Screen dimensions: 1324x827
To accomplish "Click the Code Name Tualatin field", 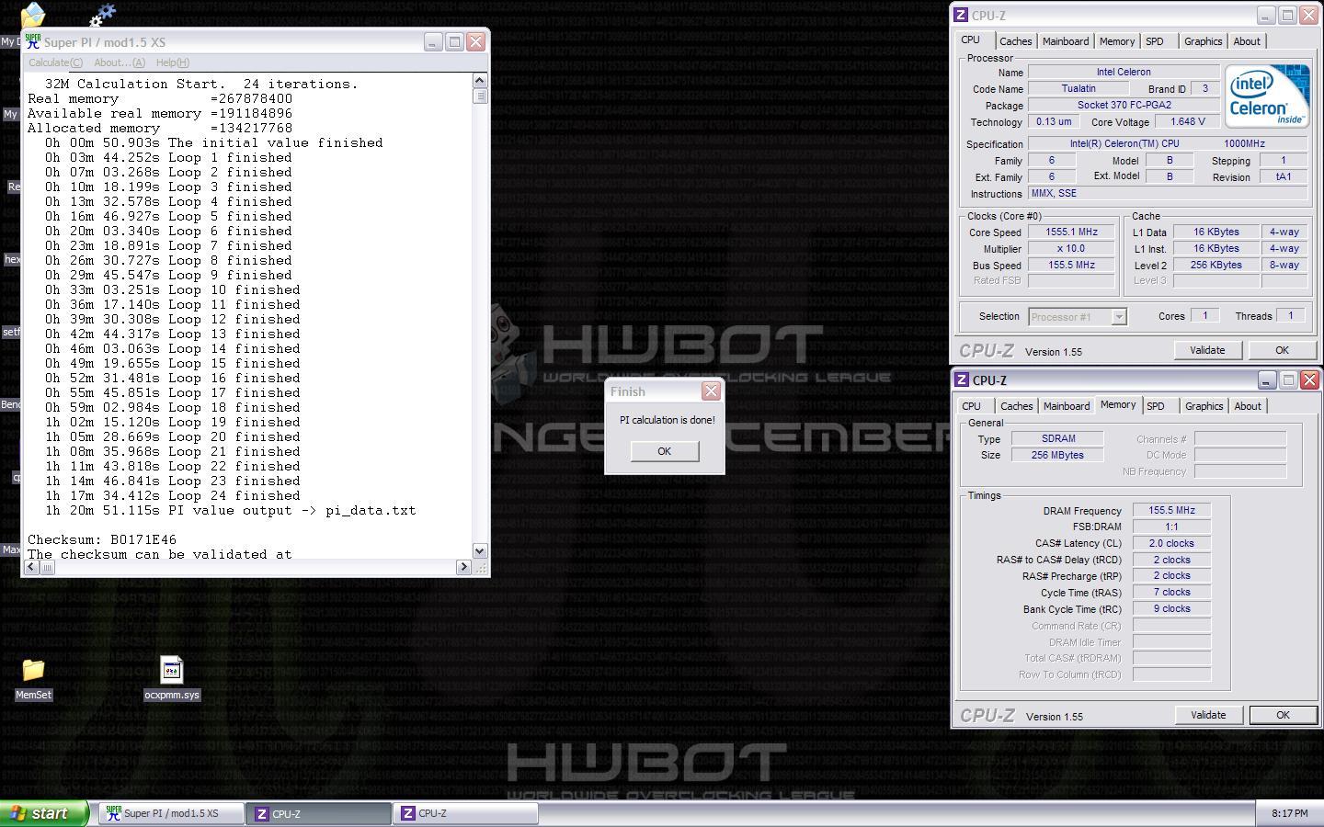I will (1078, 89).
